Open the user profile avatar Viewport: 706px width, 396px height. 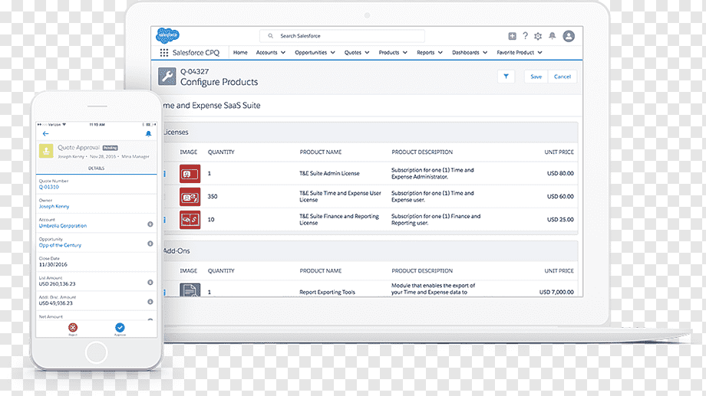(x=569, y=36)
